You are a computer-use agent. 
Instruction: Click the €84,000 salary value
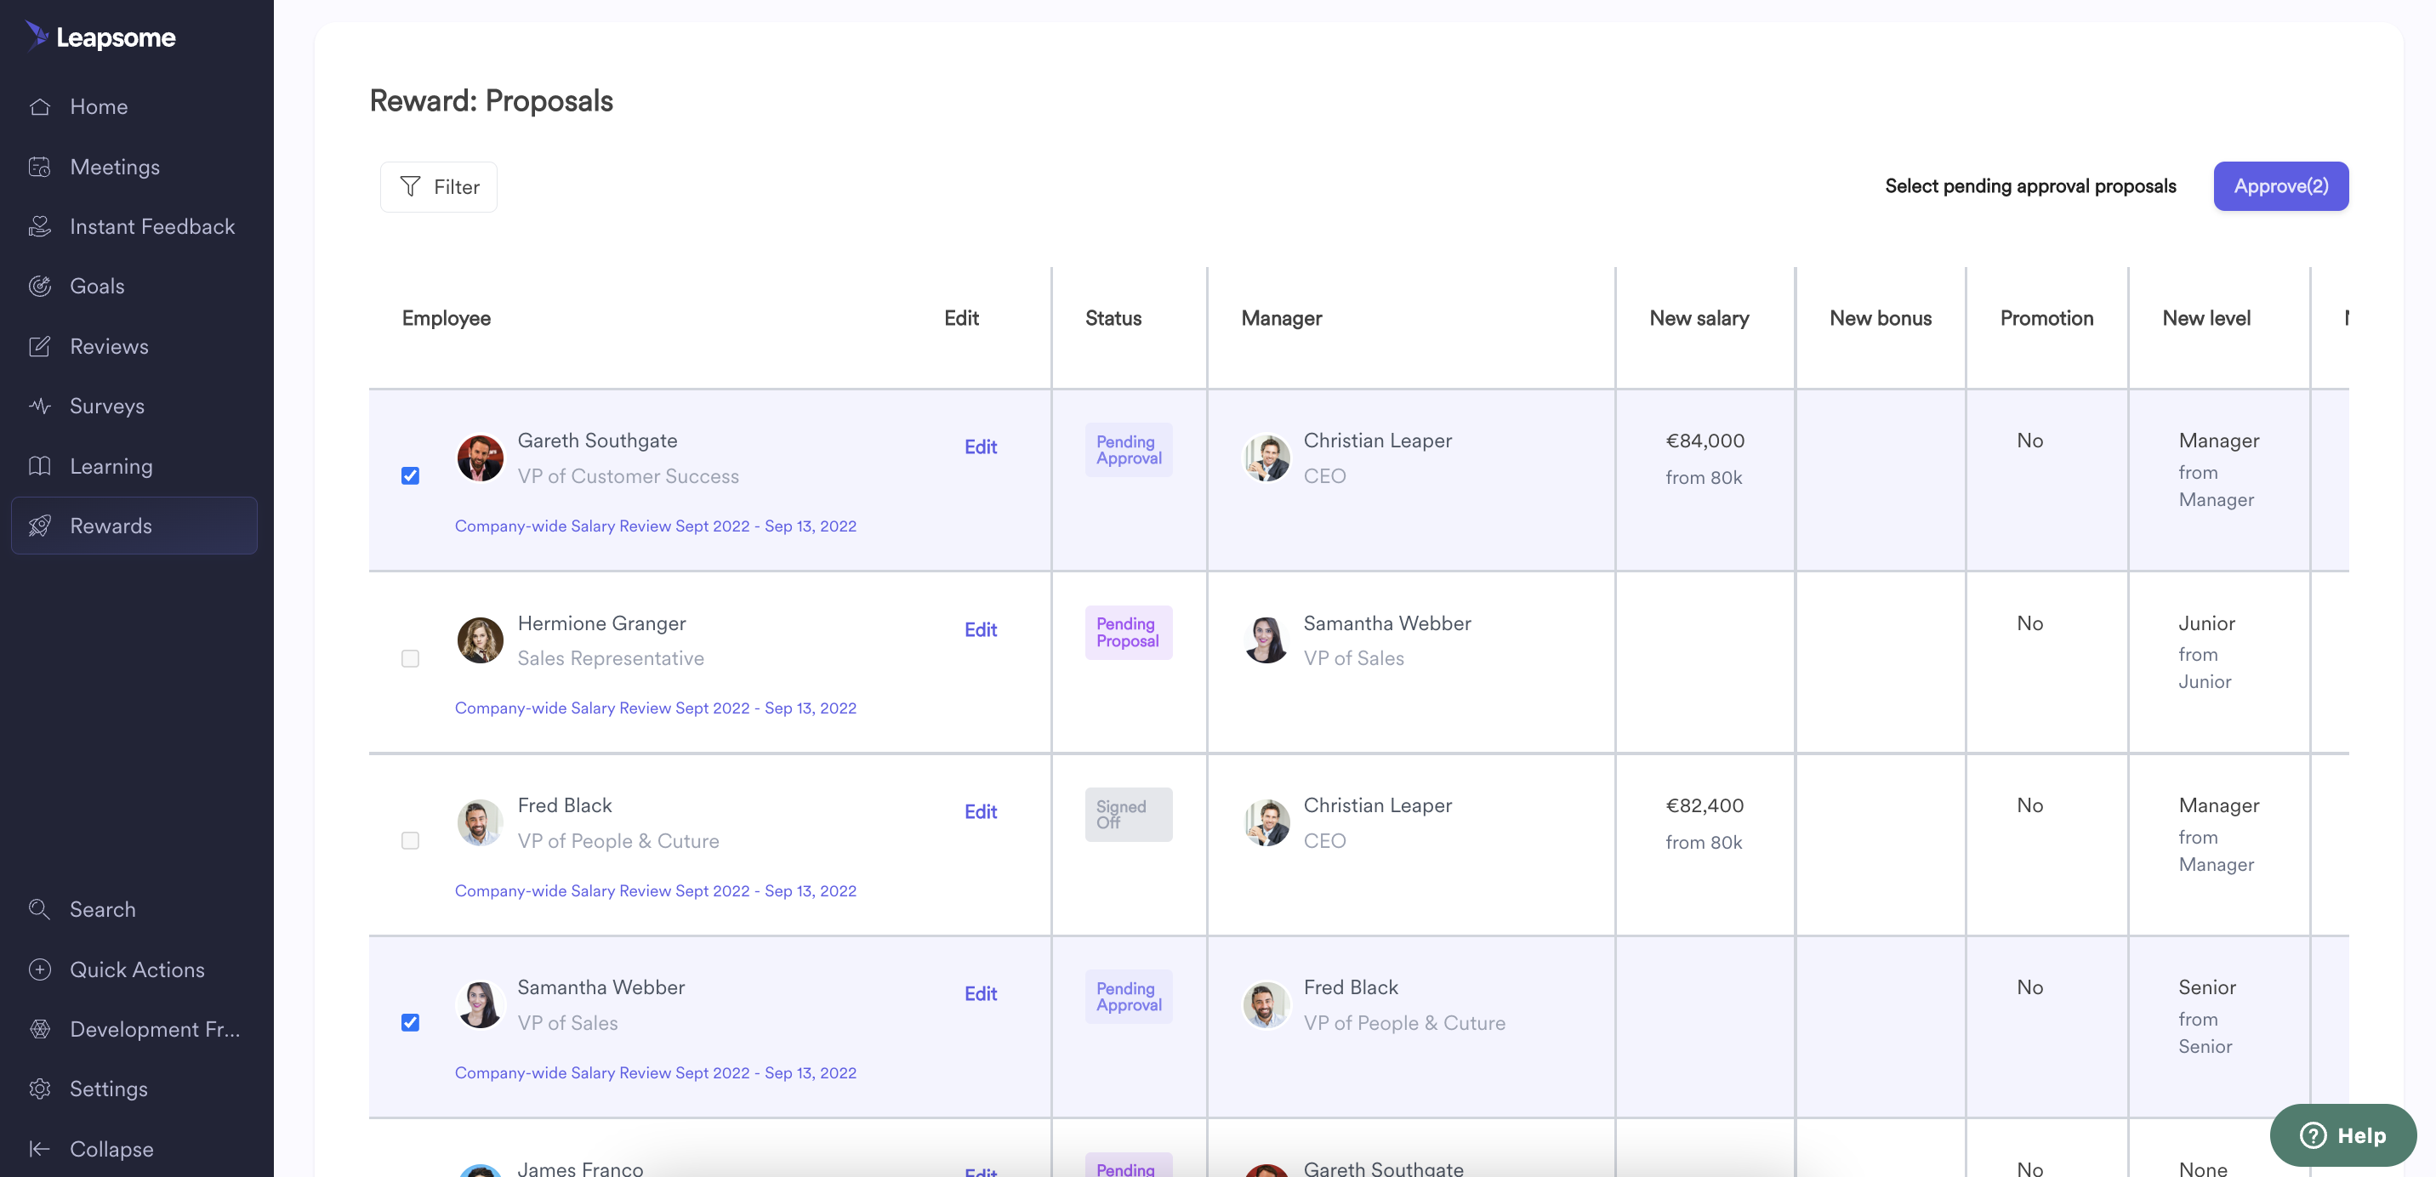point(1705,441)
